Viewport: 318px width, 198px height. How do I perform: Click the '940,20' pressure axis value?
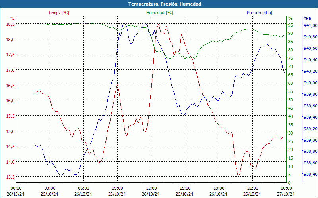310,71
